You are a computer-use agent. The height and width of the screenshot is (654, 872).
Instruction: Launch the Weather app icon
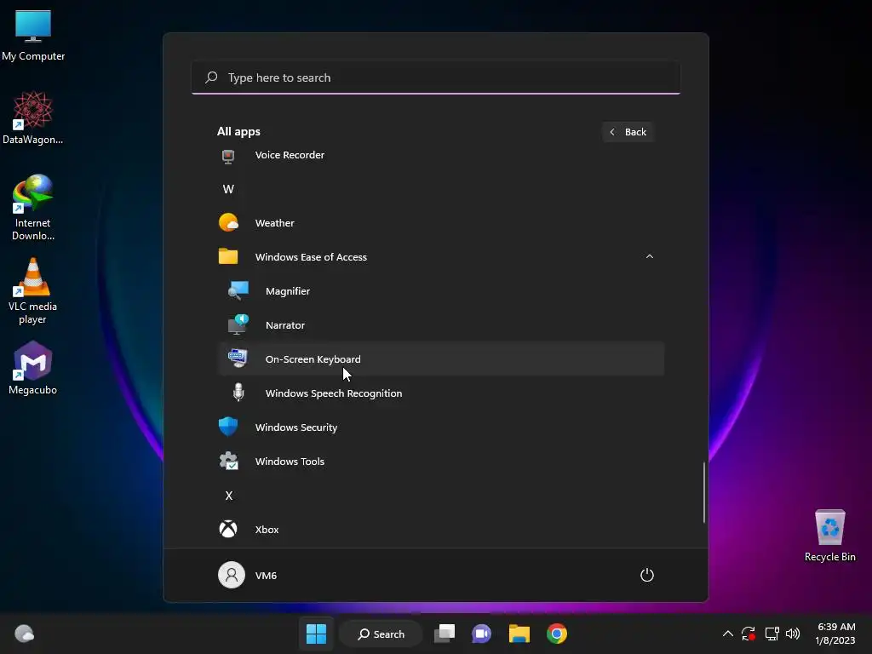(x=228, y=222)
